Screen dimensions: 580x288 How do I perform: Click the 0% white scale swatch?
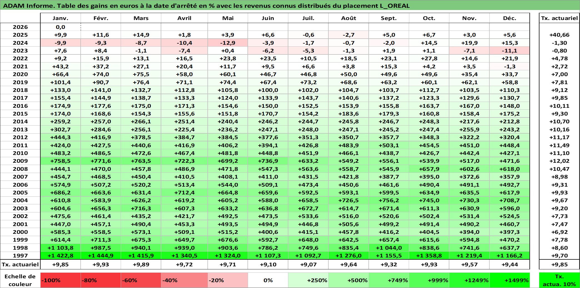point(268,280)
